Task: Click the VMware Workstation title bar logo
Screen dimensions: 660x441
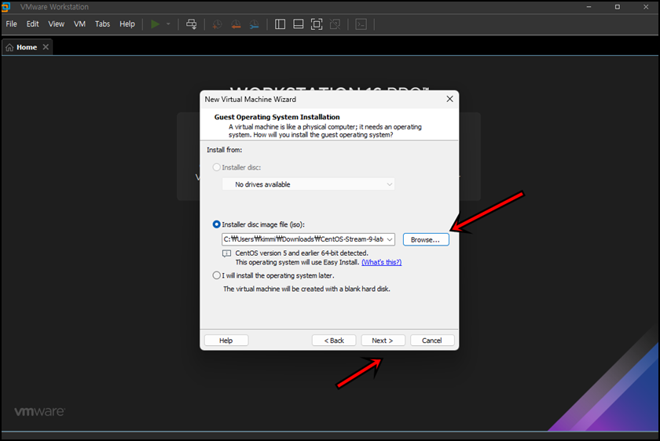Action: 6,7
